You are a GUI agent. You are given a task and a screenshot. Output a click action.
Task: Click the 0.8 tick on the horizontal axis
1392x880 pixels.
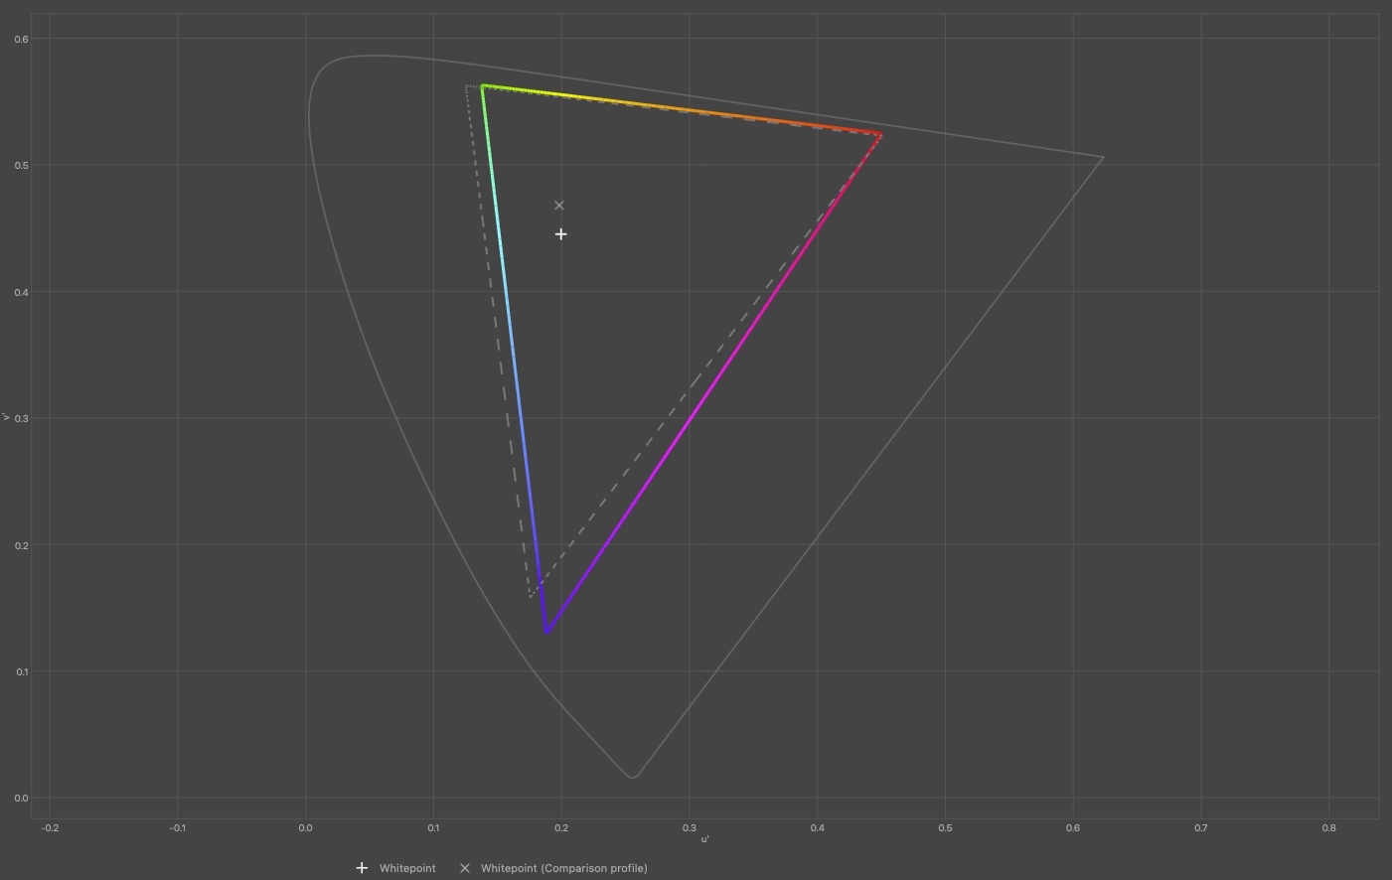(x=1328, y=827)
